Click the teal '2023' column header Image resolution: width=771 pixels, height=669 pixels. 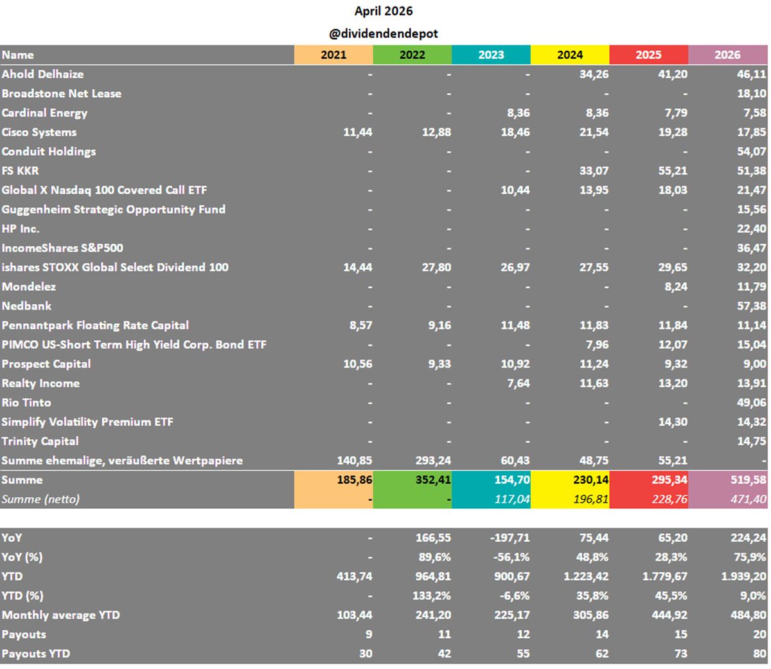point(491,55)
